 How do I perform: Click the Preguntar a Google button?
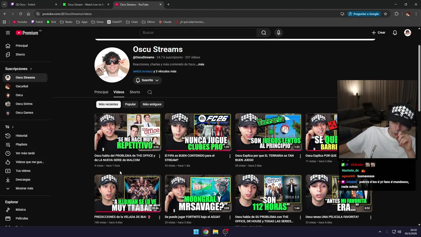[x=364, y=14]
